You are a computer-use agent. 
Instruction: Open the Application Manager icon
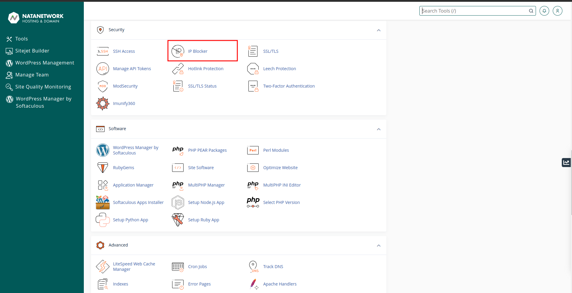(x=103, y=185)
